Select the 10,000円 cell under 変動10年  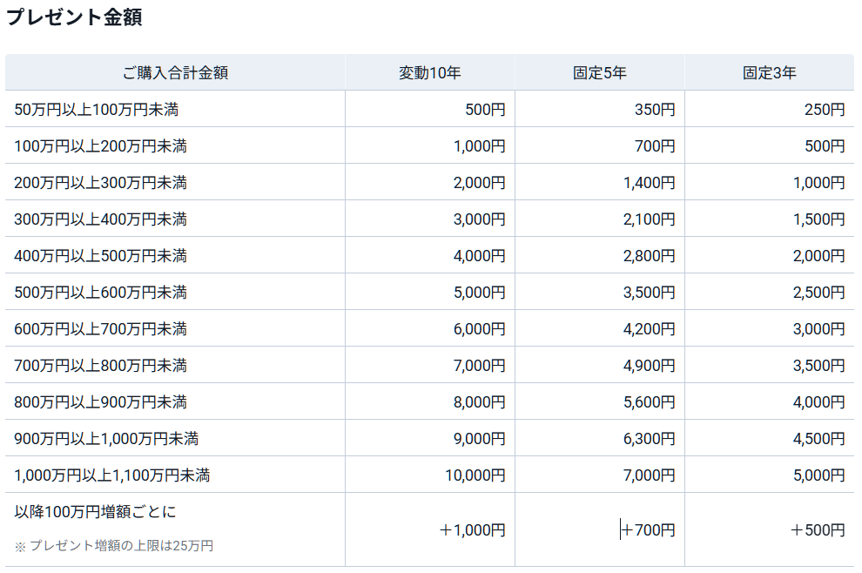[x=475, y=475]
